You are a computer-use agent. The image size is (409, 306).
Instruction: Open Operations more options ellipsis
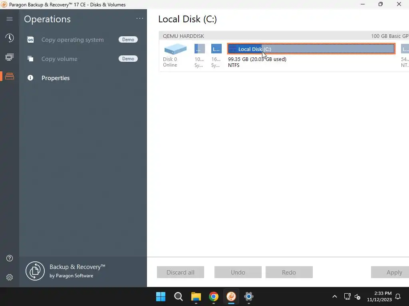click(140, 18)
